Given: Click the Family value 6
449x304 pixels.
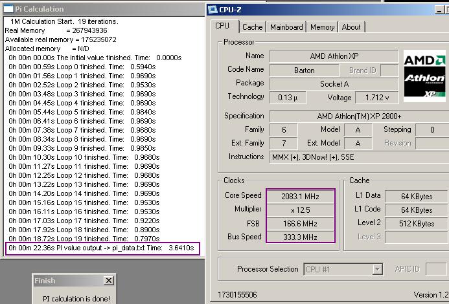Looking at the screenshot, I should tap(284, 130).
